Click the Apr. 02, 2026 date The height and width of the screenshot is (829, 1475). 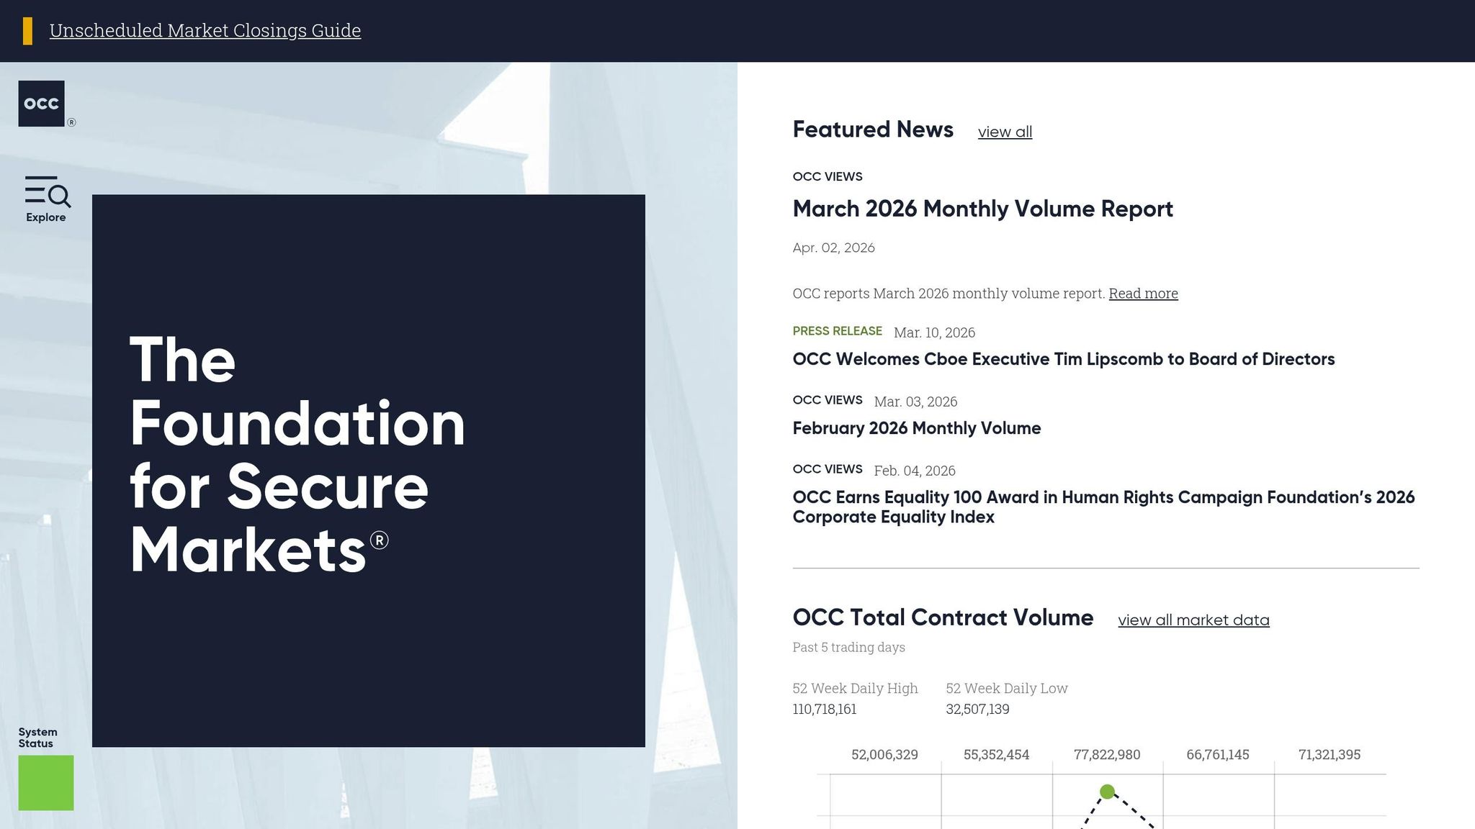point(833,248)
